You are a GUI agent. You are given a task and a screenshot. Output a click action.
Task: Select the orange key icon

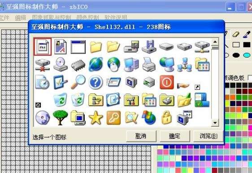113,118
